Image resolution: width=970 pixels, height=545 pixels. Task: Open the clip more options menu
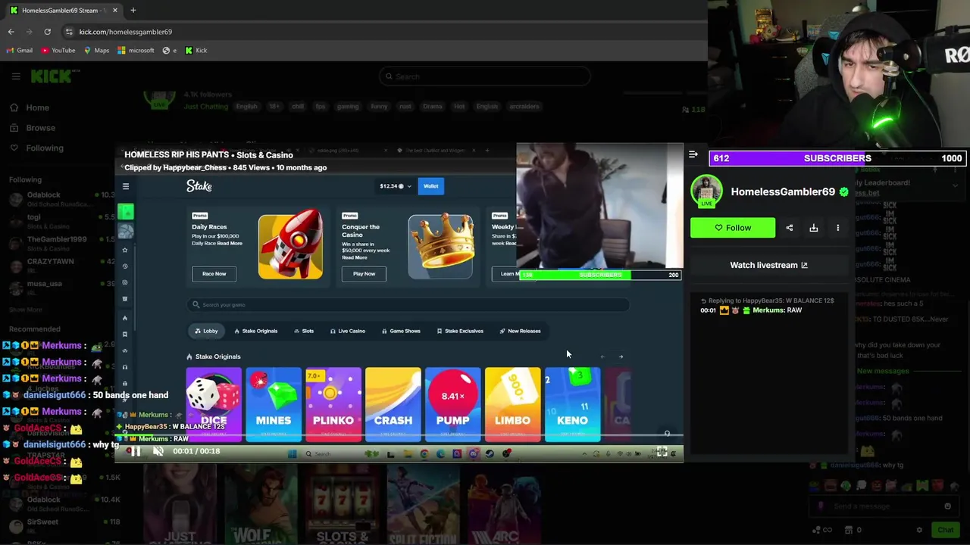click(838, 228)
